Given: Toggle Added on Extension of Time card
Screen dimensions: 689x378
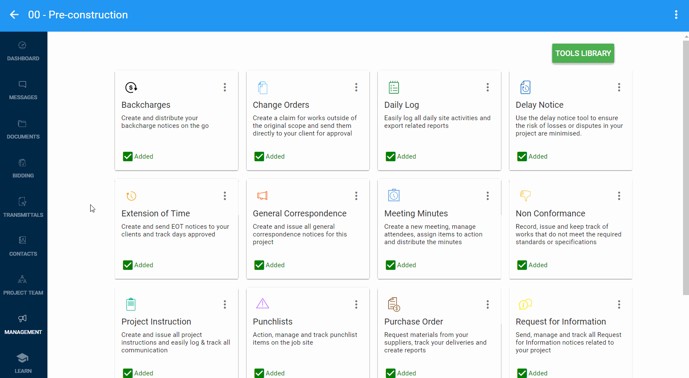Looking at the screenshot, I should tap(128, 265).
